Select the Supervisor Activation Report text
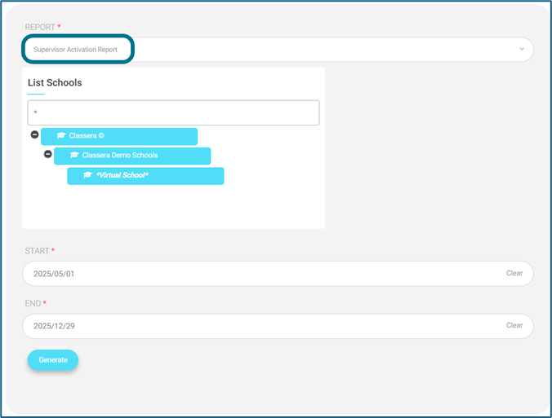 click(75, 50)
